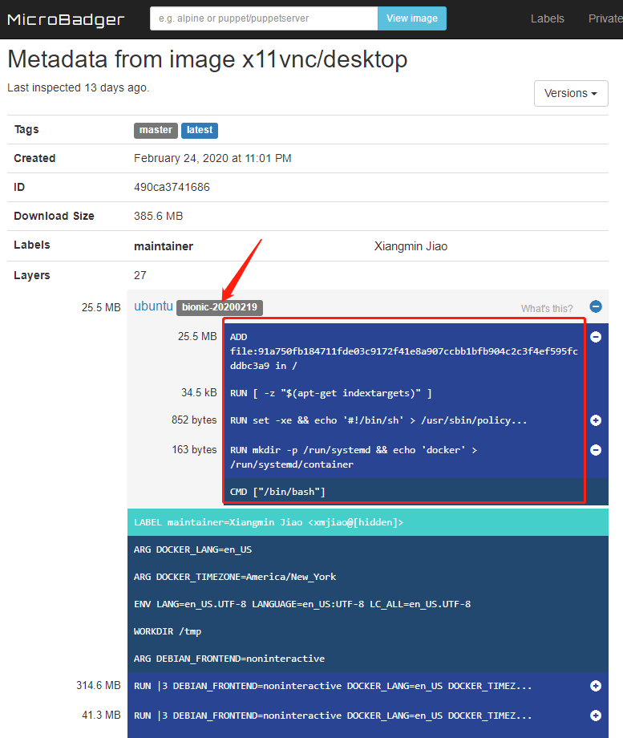Click the image ID 490ca3741686
This screenshot has width=623, height=738.
coord(172,188)
